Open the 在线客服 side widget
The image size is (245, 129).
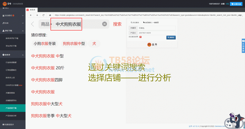pos(243,46)
